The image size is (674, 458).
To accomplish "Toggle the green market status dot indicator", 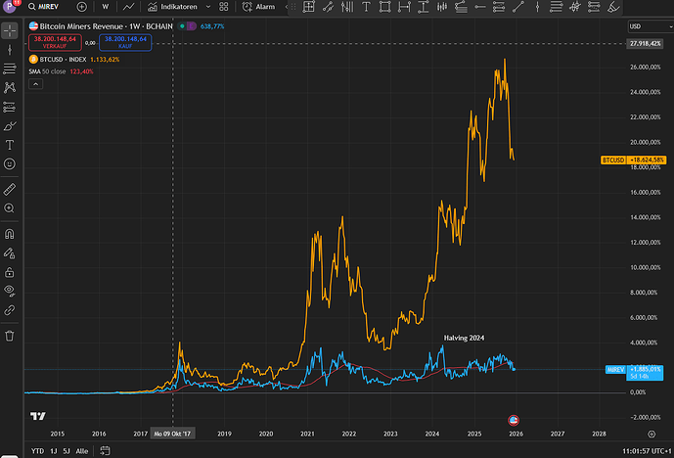I will [182, 26].
